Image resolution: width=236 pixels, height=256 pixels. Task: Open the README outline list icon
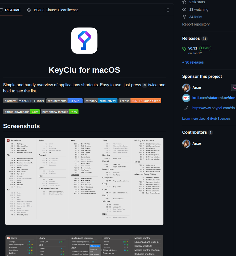[167, 10]
